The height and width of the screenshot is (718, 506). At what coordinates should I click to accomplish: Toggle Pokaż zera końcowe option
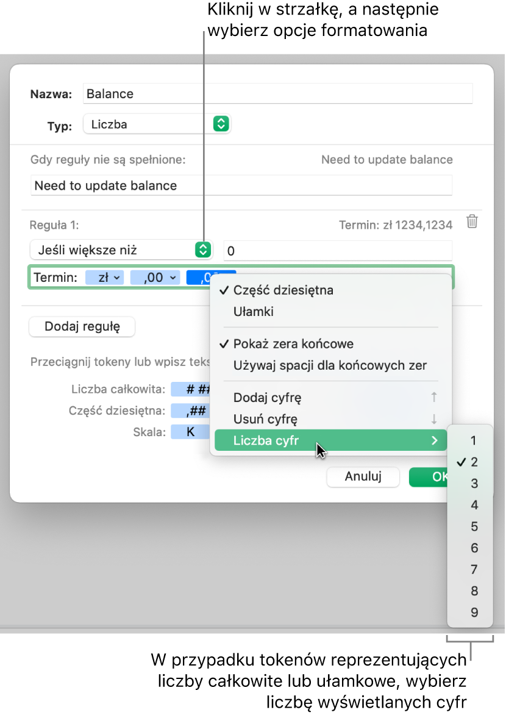pyautogui.click(x=330, y=344)
